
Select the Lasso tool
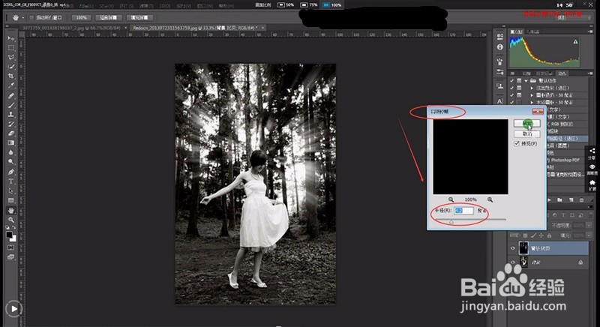11,57
